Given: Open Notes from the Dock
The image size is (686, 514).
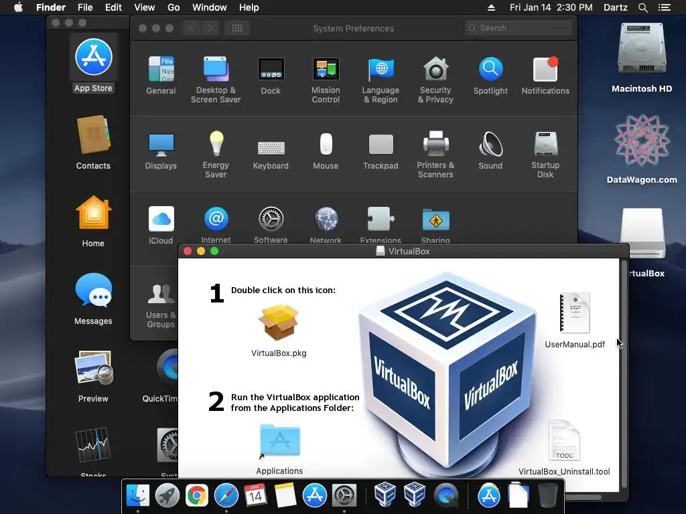Looking at the screenshot, I should tap(285, 496).
